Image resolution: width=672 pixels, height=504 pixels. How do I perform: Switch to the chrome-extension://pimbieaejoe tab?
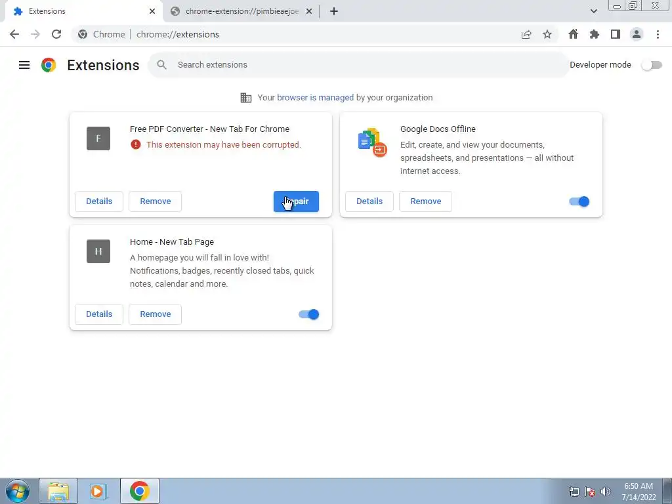click(x=240, y=11)
